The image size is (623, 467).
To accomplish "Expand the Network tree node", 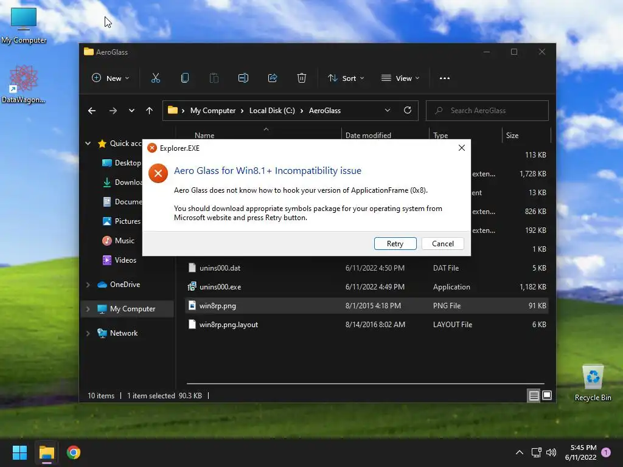I will [x=88, y=333].
